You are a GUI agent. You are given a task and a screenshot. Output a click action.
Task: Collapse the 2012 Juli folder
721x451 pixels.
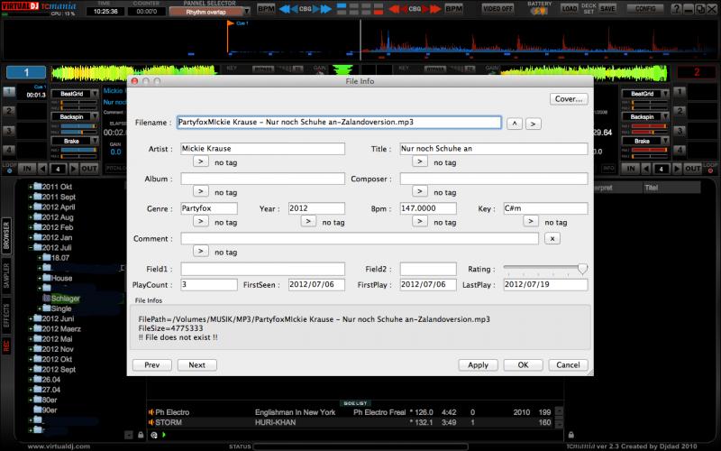(x=31, y=247)
